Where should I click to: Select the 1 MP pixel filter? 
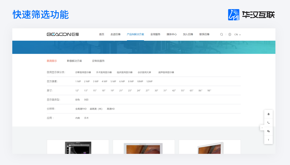[x=78, y=81]
